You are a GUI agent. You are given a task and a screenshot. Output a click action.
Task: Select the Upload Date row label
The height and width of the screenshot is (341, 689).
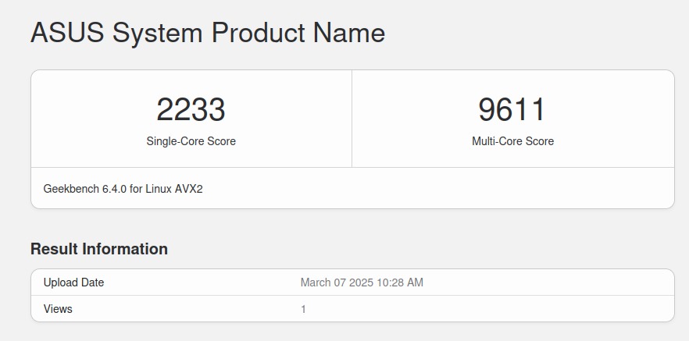(x=73, y=282)
